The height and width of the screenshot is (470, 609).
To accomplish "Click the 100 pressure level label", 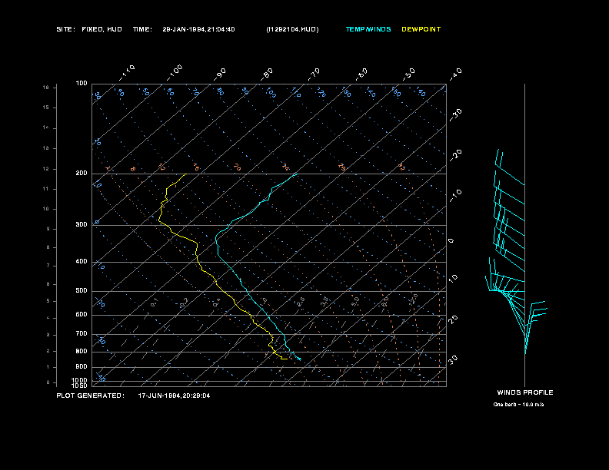I will (82, 83).
